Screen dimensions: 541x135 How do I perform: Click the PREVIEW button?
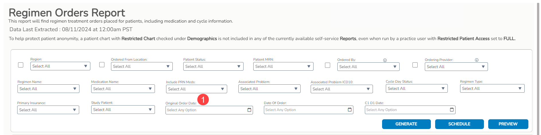coord(508,124)
